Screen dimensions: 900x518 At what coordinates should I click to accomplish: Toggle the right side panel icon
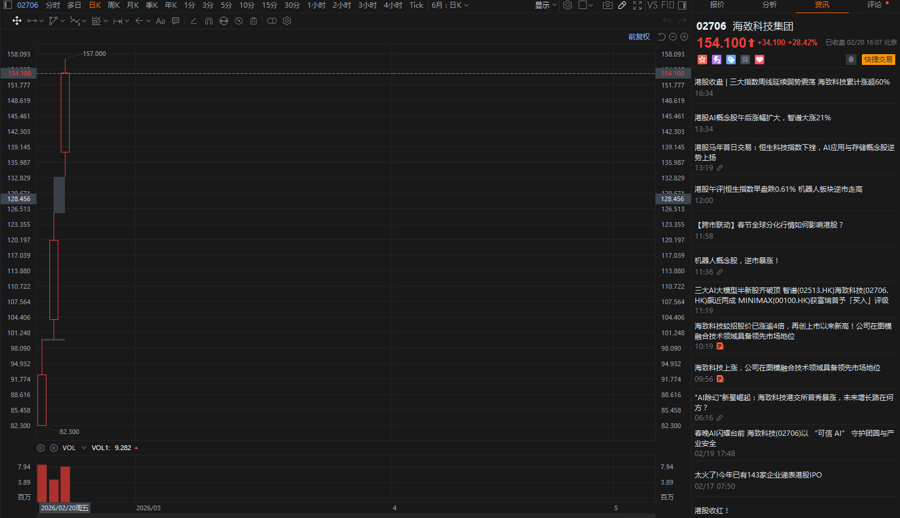682,5
